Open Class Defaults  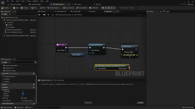82,8
